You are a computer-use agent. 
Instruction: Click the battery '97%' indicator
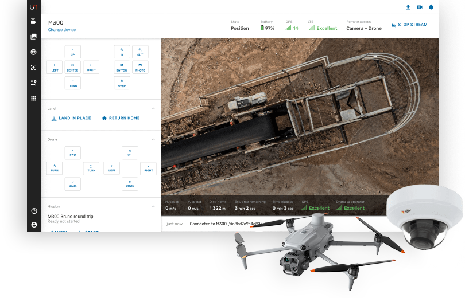(x=267, y=28)
